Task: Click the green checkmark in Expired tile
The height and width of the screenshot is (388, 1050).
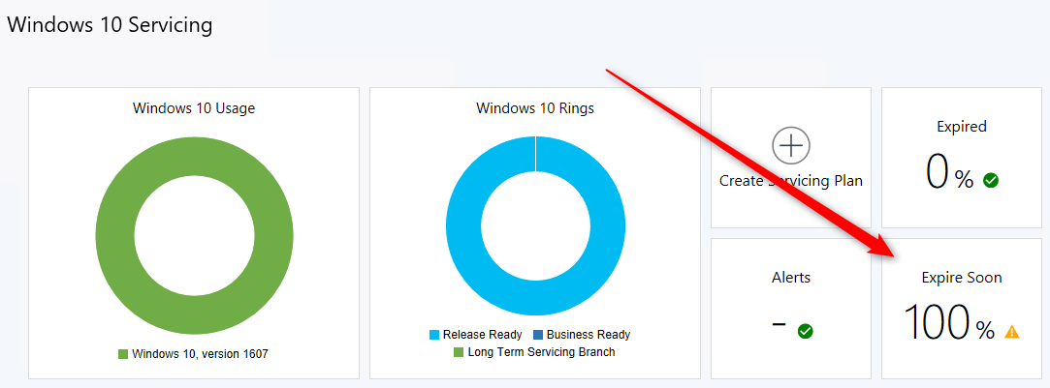Action: coord(991,180)
